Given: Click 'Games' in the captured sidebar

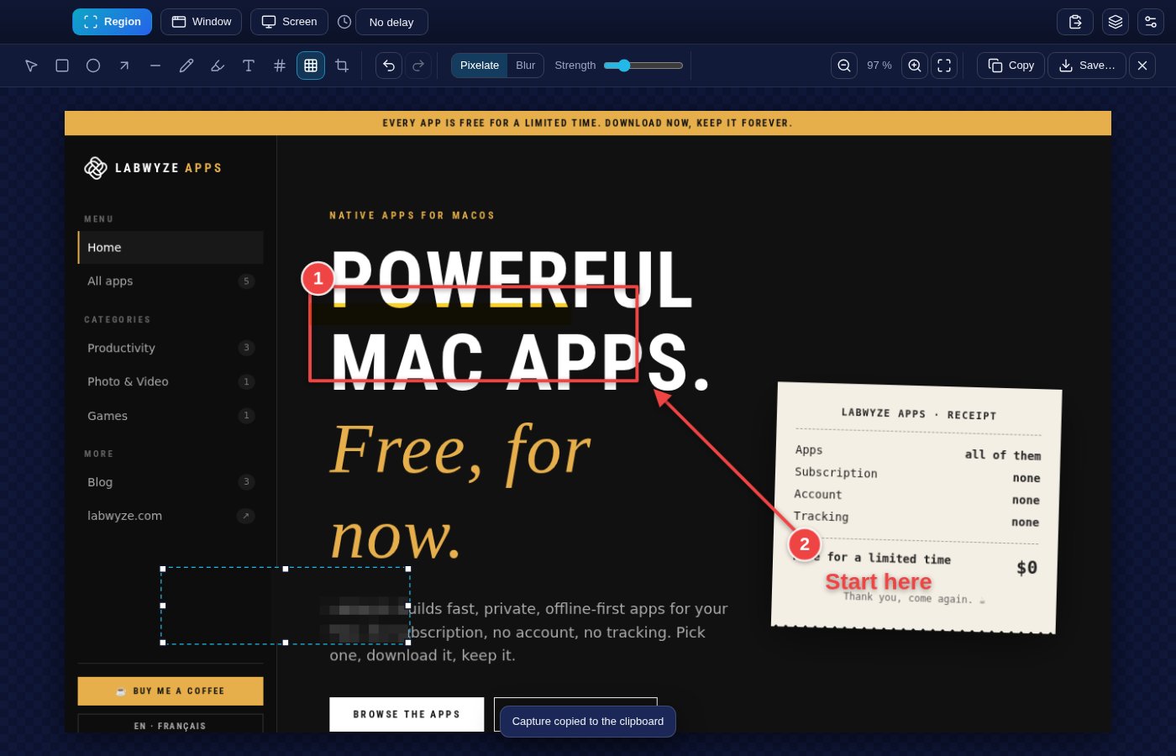Looking at the screenshot, I should (171, 416).
